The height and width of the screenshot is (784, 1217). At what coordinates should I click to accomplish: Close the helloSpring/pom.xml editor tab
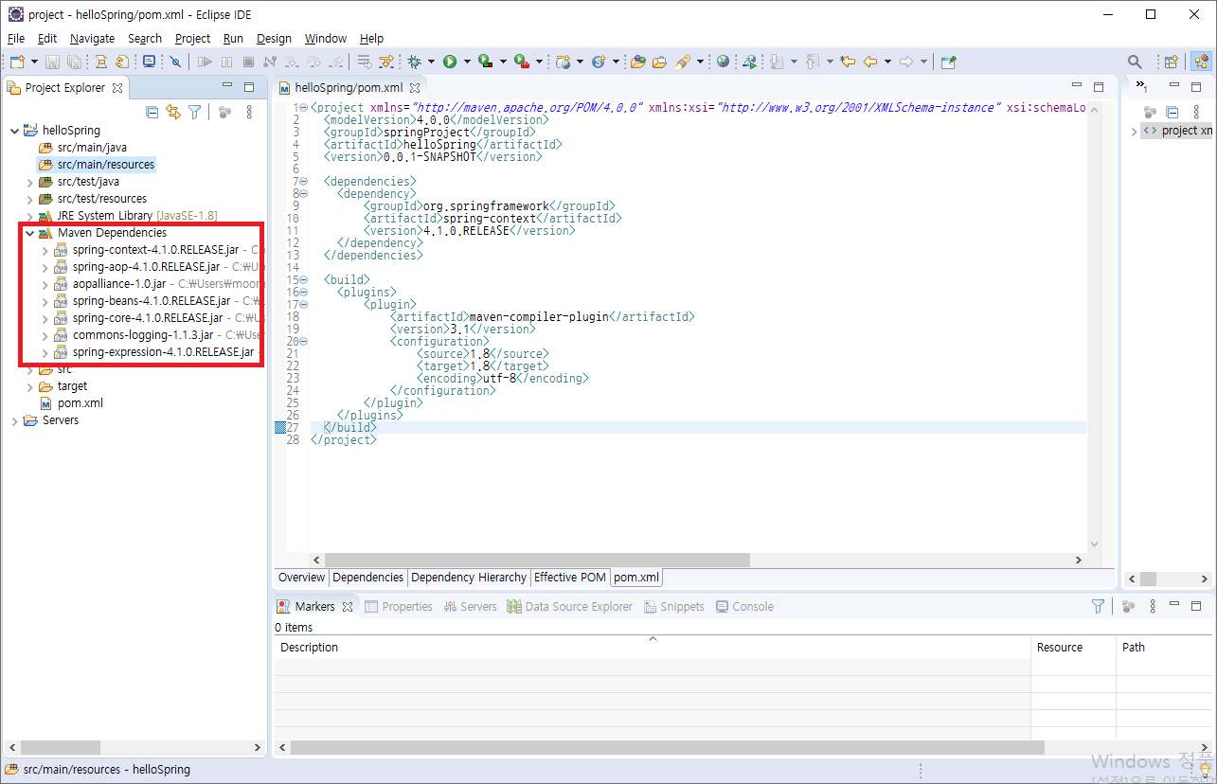[x=414, y=88]
